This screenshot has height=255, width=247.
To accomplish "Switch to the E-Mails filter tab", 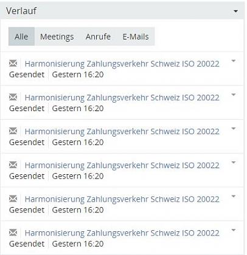I will 136,36.
